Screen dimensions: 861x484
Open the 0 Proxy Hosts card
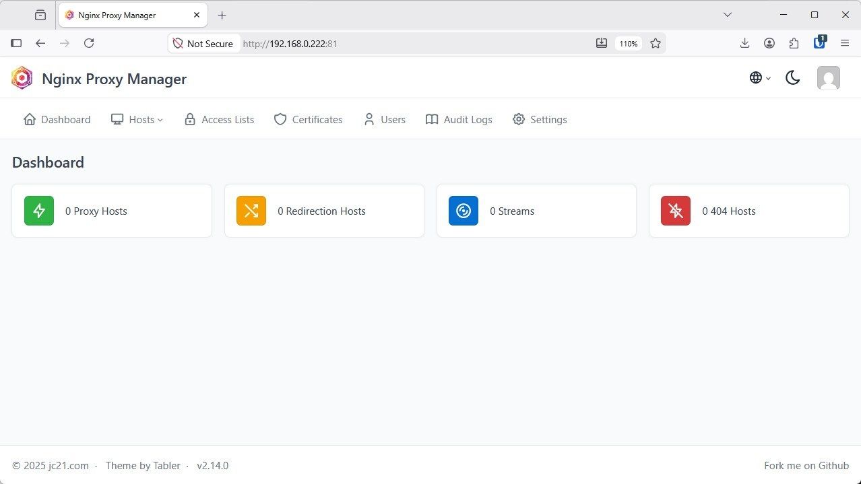coord(112,211)
